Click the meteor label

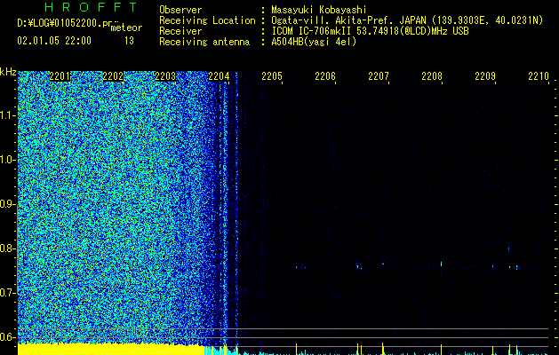tap(126, 28)
